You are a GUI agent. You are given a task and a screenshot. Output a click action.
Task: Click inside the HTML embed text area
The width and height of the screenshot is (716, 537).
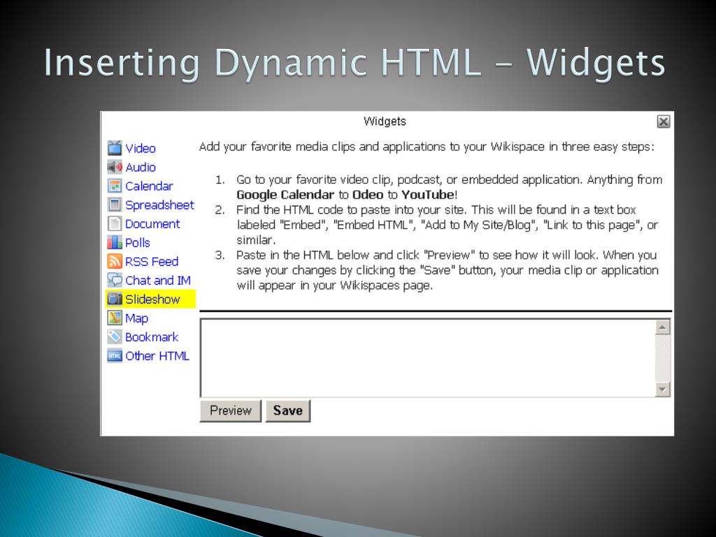pyautogui.click(x=427, y=358)
